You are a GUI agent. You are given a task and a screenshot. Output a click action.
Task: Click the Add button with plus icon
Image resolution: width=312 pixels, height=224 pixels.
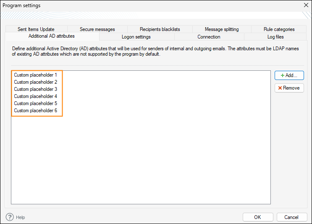point(289,75)
